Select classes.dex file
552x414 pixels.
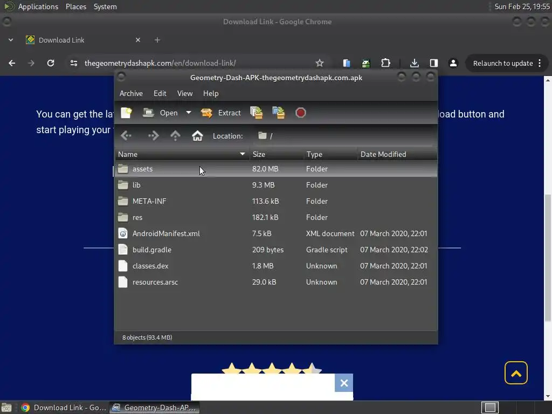coord(276,266)
